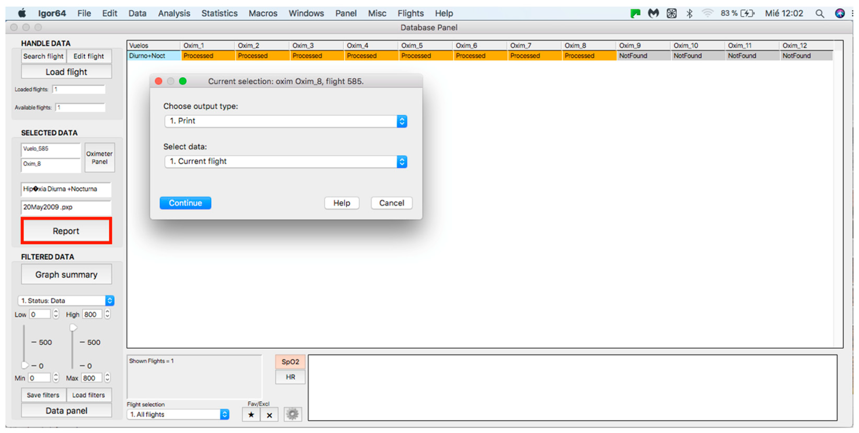
Task: Click the Bluetooth menu bar icon
Action: pyautogui.click(x=689, y=13)
